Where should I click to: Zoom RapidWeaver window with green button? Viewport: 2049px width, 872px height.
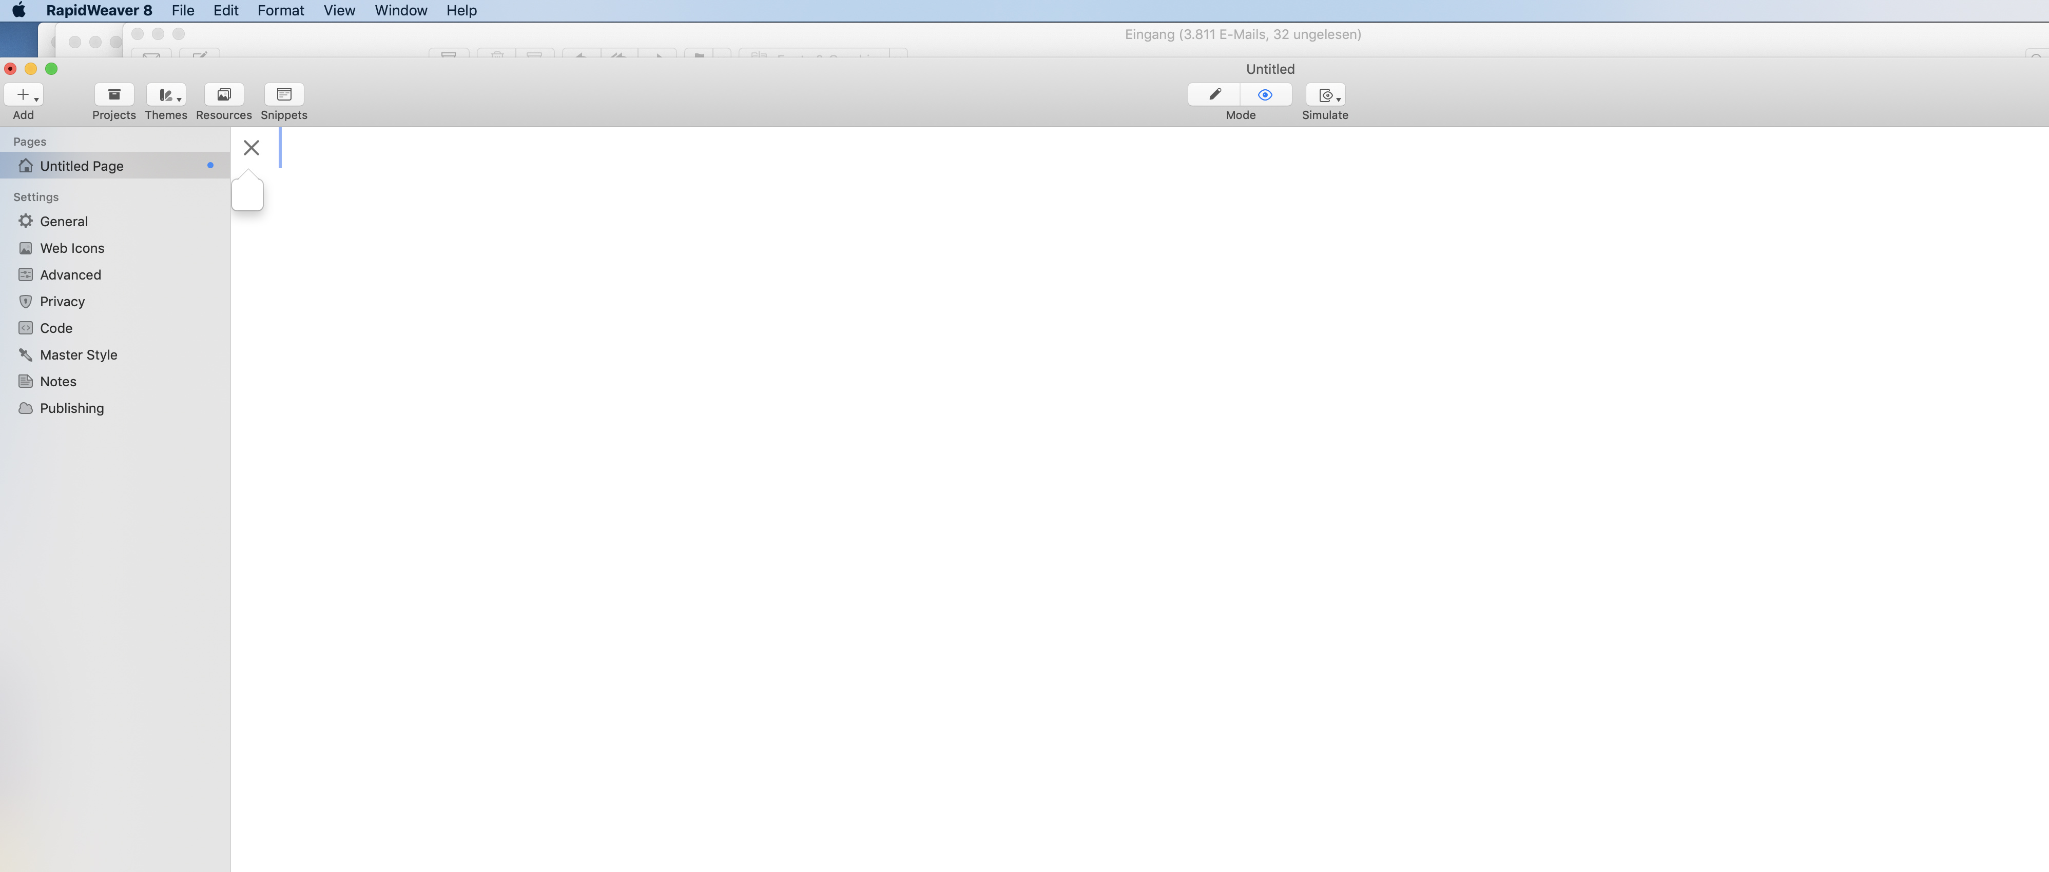(51, 68)
